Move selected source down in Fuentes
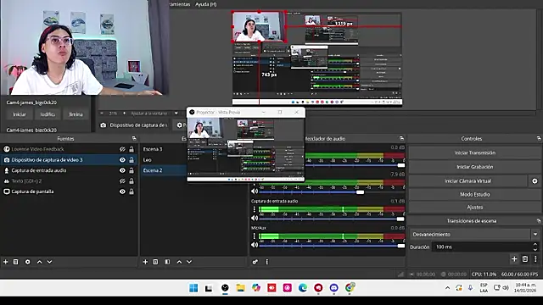Image resolution: width=543 pixels, height=305 pixels. click(x=49, y=262)
